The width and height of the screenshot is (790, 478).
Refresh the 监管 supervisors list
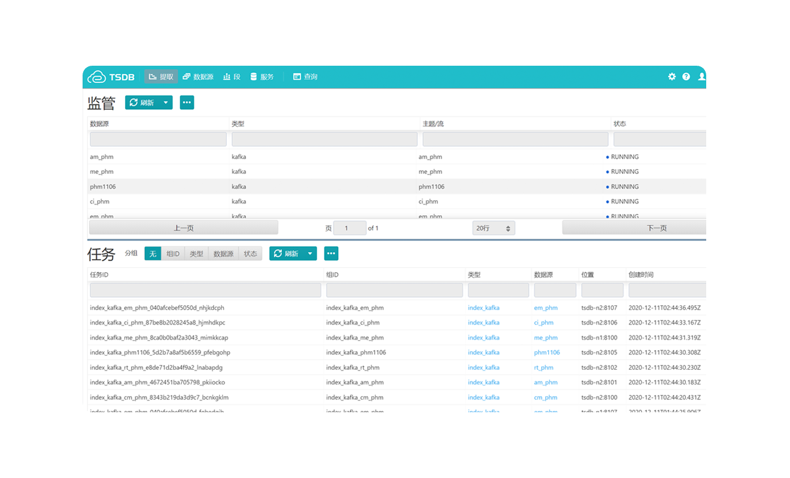pos(142,103)
